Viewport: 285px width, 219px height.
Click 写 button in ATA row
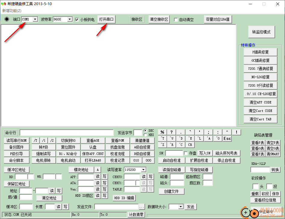pyautogui.click(x=104, y=183)
